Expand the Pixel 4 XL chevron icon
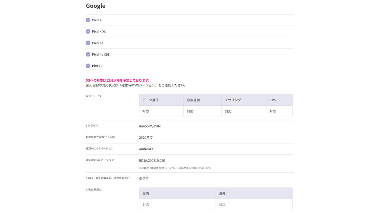379x213 pixels. 88,31
